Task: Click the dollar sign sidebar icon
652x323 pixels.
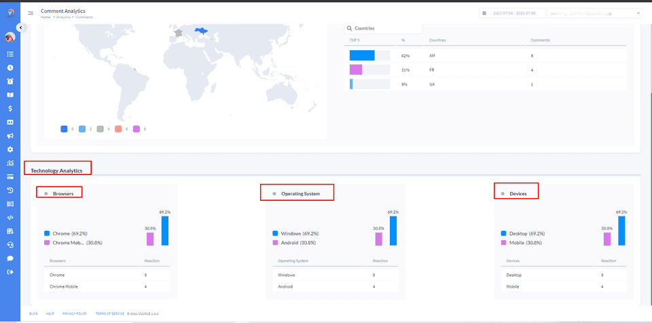Action: (x=10, y=108)
